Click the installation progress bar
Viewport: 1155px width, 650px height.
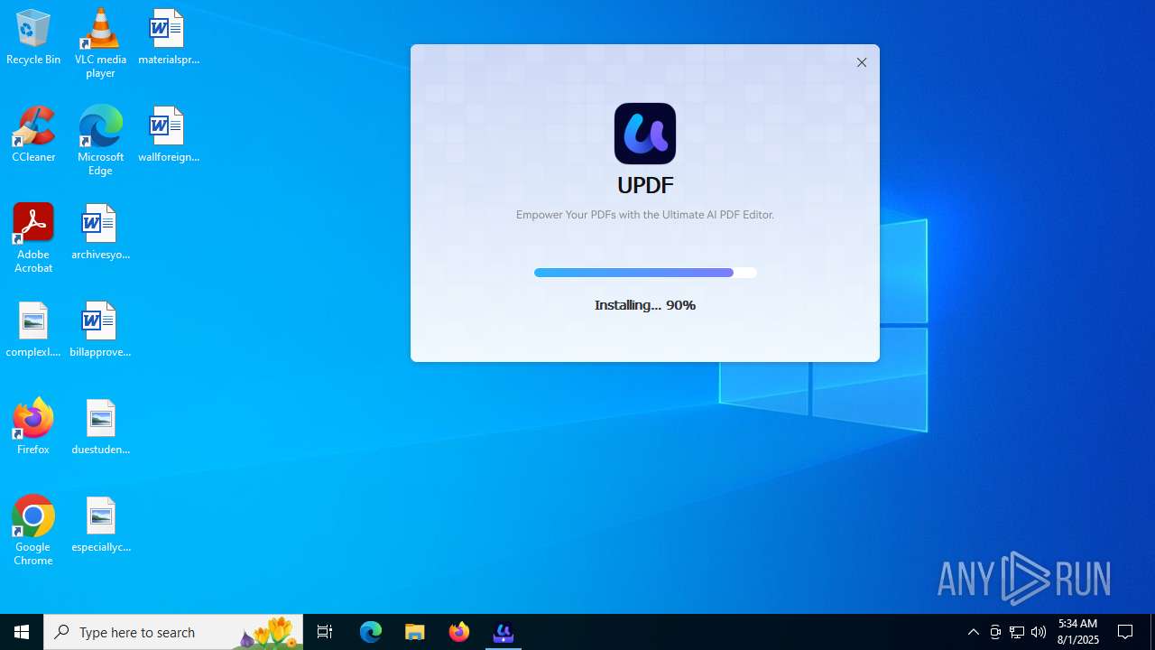645,273
